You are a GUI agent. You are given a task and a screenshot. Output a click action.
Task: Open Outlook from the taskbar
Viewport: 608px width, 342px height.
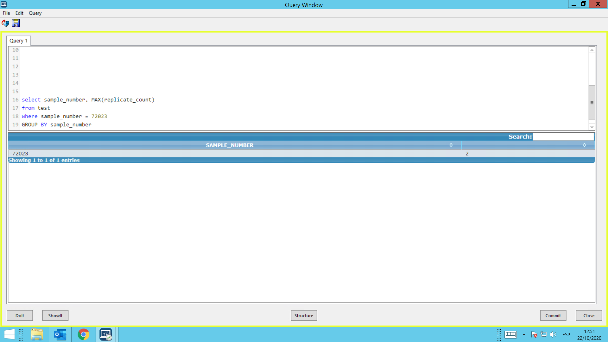[60, 334]
